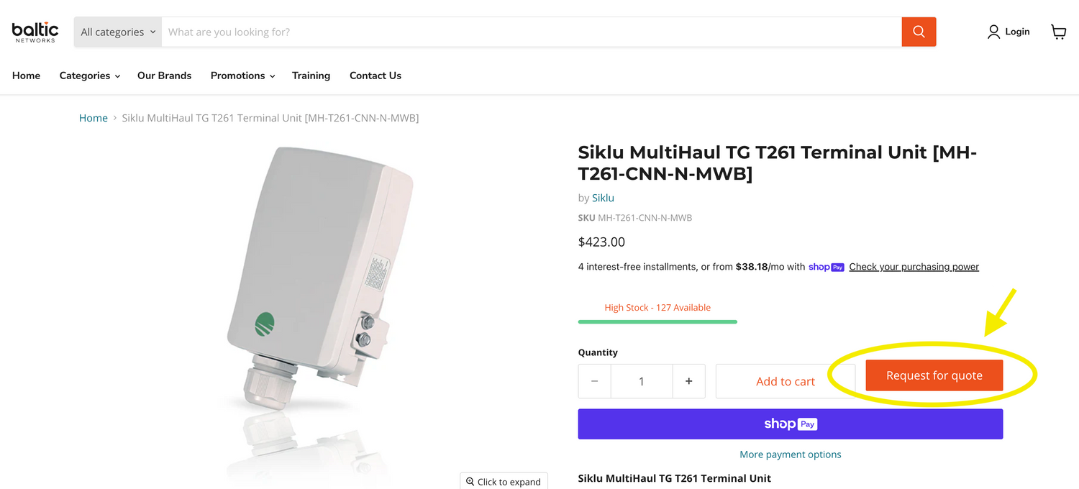Expand the Promotions navigation menu
This screenshot has height=489, width=1079.
tap(242, 76)
